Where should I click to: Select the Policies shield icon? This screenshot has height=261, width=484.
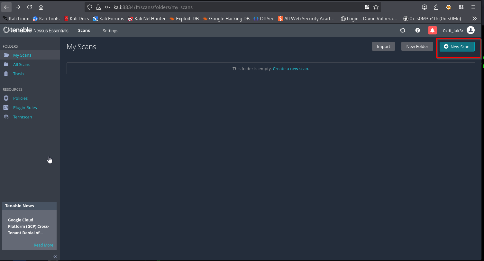[x=6, y=98]
